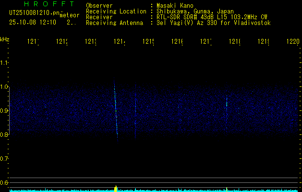The image size is (302, 192).
Task: Click the tallest yellow spike in bottom strip
Action: tap(116, 188)
